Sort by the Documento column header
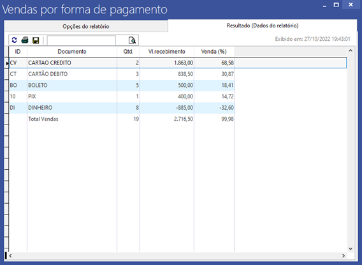Screen dimensions: 362x265 tap(72, 52)
